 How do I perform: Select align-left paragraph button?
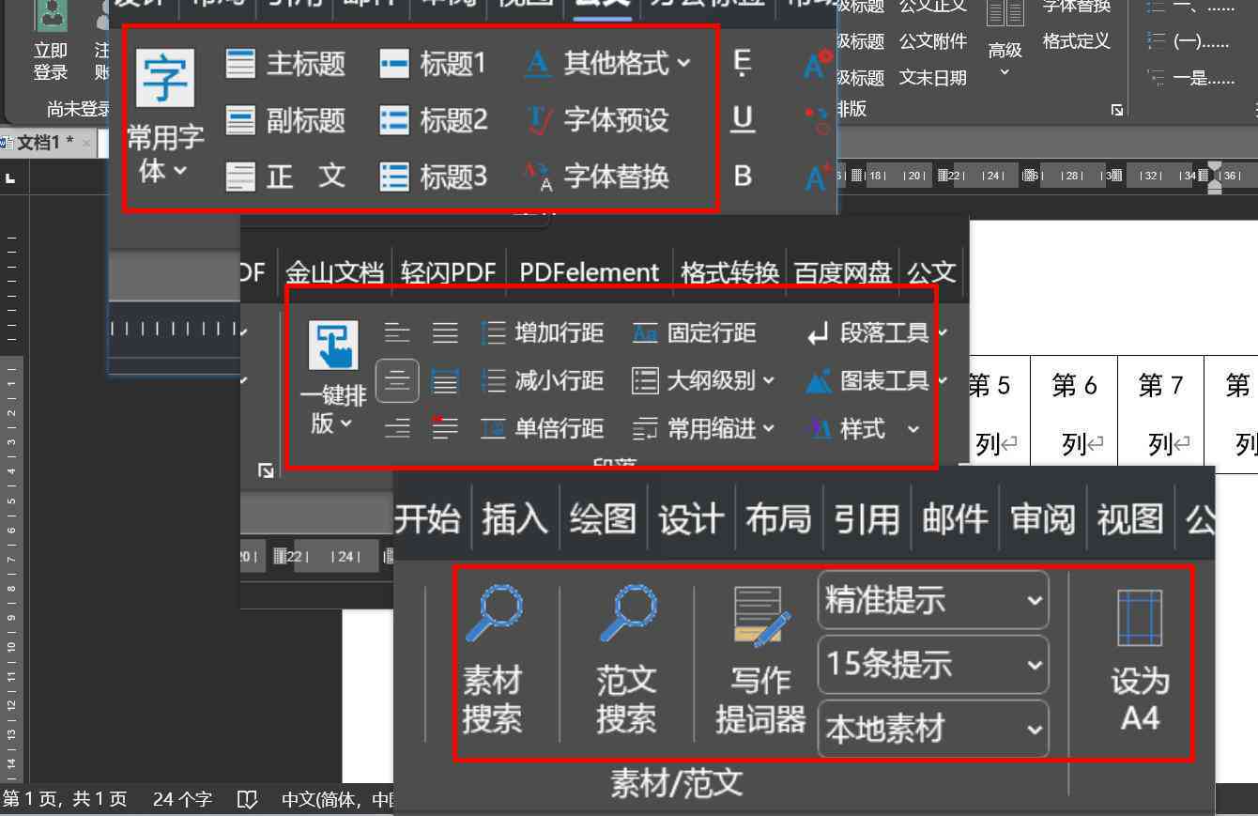click(397, 332)
